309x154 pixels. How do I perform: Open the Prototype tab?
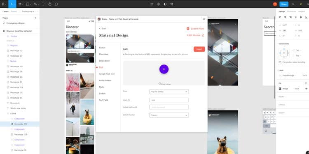coord(291,11)
